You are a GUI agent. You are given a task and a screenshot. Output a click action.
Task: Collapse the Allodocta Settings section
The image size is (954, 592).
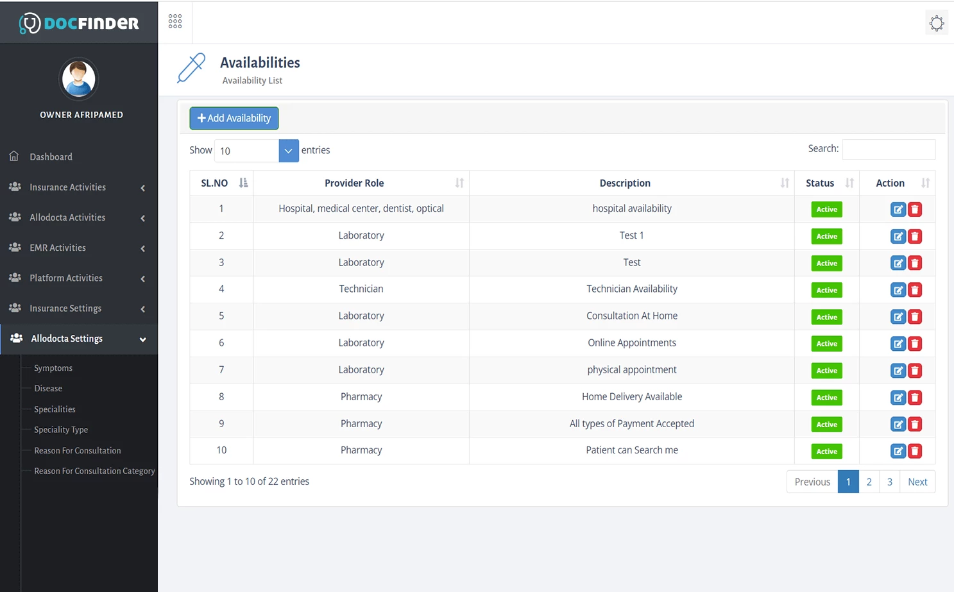(x=66, y=338)
